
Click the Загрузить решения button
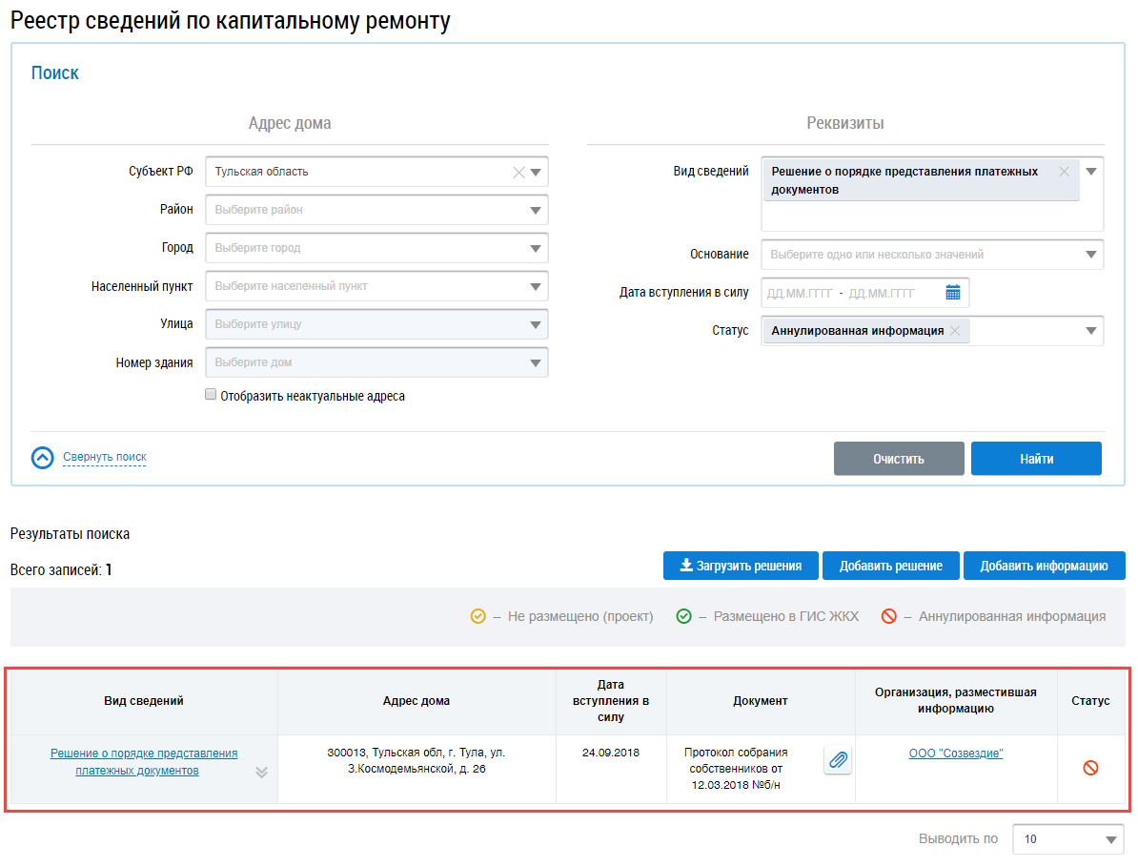(740, 566)
